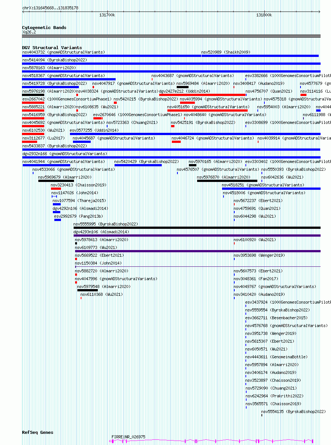Select nsv1150384 (John2014) variant
The image size is (331, 445).
[x=99, y=263]
